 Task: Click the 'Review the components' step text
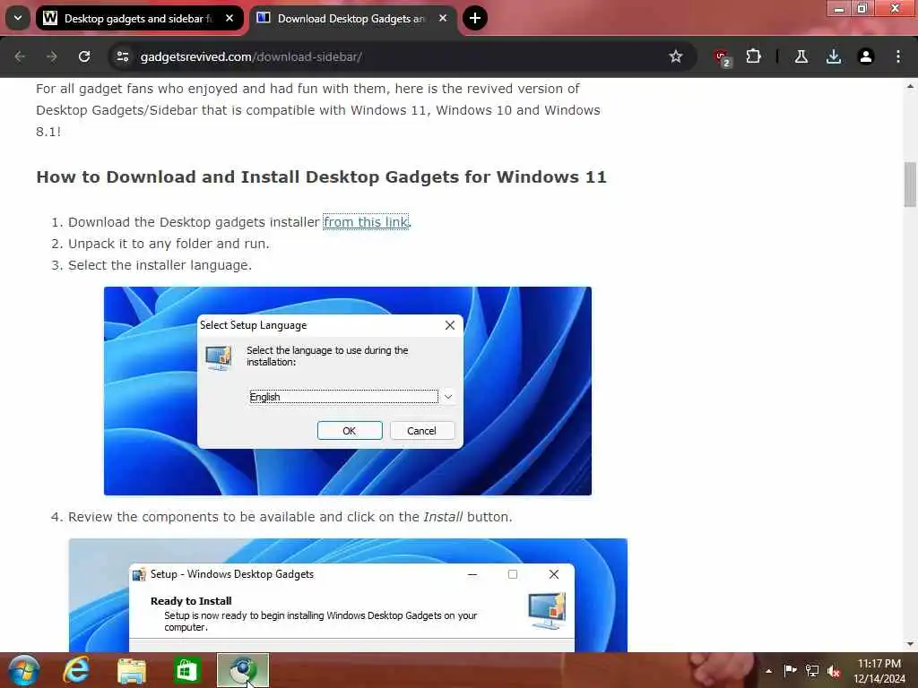[x=290, y=517]
